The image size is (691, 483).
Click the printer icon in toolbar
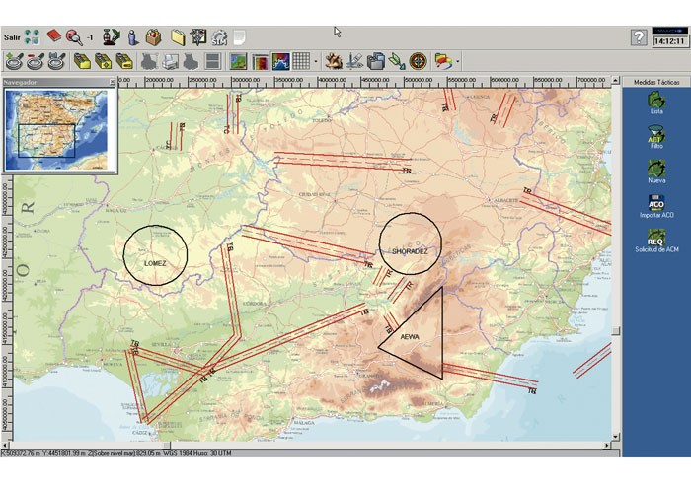pos(171,61)
